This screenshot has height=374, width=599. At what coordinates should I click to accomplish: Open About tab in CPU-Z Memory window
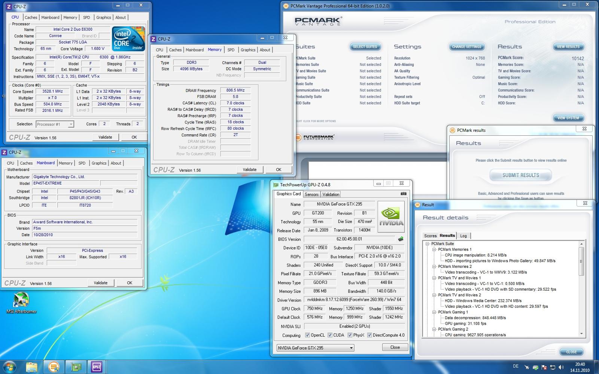click(265, 50)
